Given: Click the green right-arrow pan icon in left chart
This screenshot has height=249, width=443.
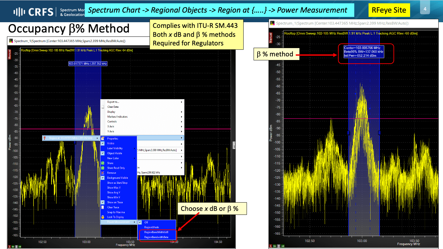Looking at the screenshot, I should tap(20, 246).
